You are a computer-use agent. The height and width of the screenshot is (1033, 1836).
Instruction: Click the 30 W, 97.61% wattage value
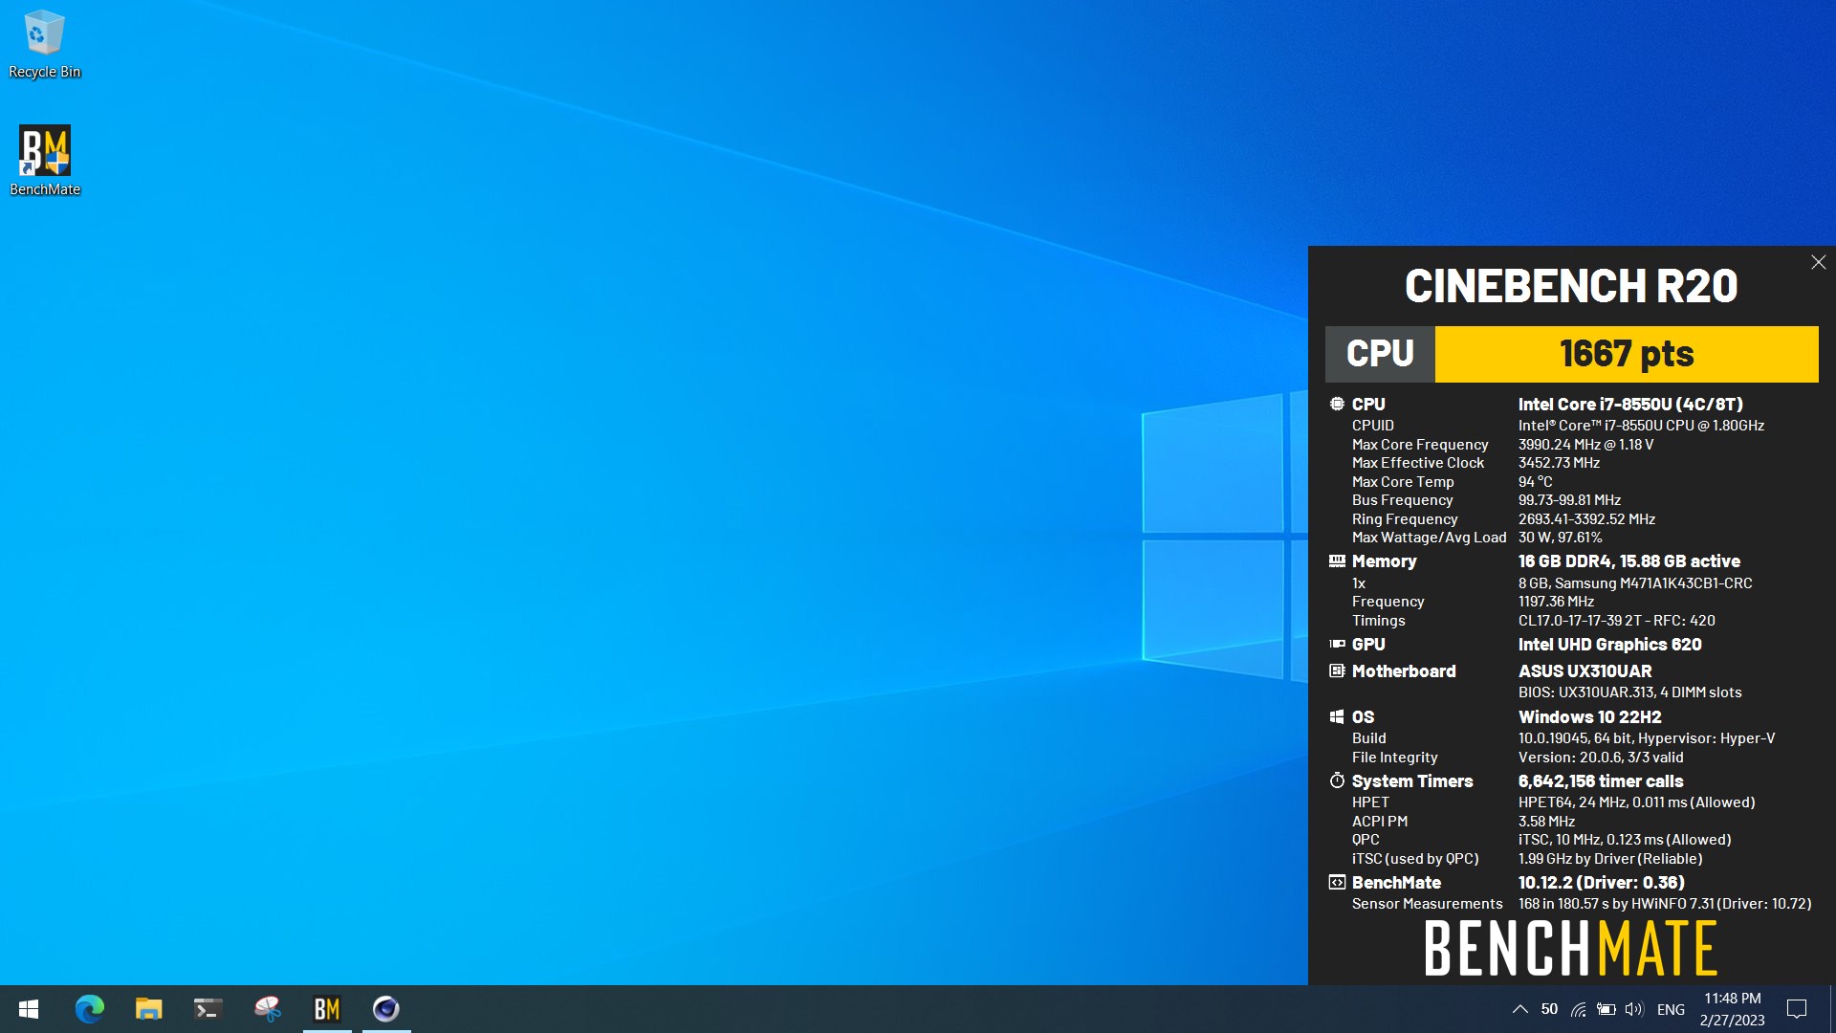[x=1560, y=538]
